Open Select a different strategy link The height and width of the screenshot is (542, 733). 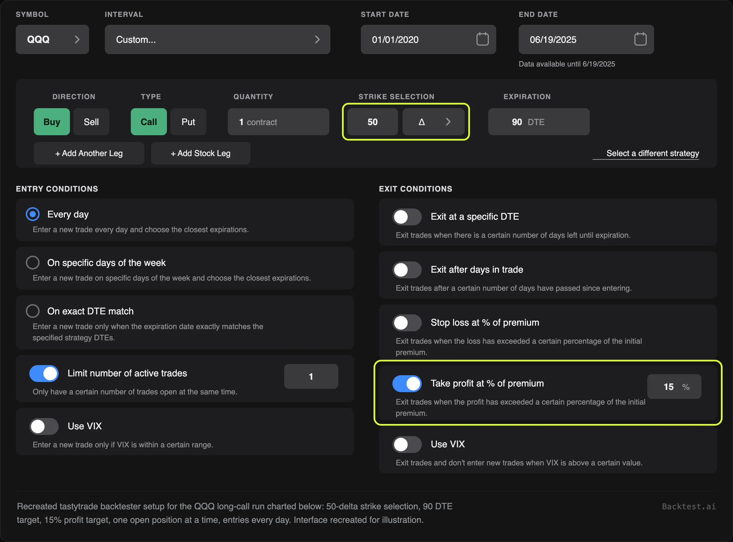[x=653, y=153]
